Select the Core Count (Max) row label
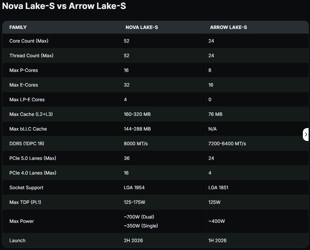Viewport: 310px width, 250px height. (29, 41)
